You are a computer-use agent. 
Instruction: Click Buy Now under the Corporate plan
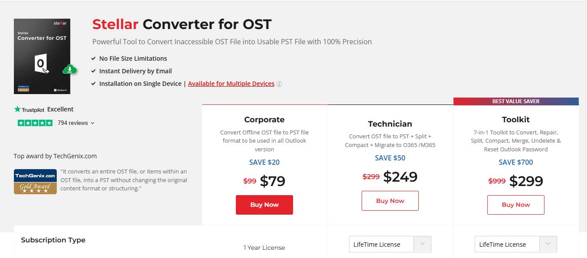pos(264,205)
